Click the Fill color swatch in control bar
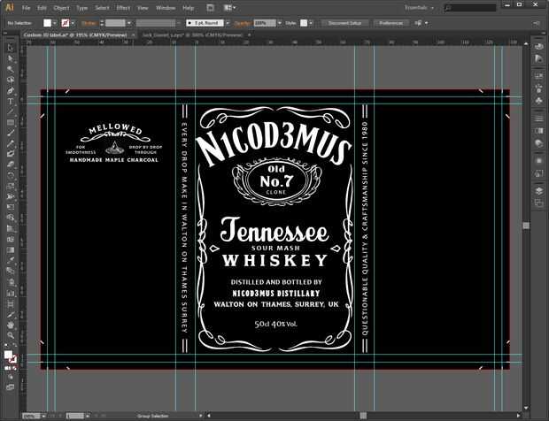 pos(47,23)
